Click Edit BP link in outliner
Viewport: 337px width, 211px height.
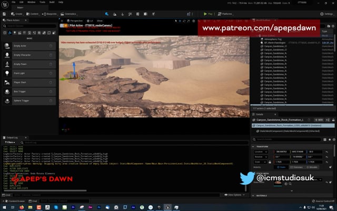[328, 43]
